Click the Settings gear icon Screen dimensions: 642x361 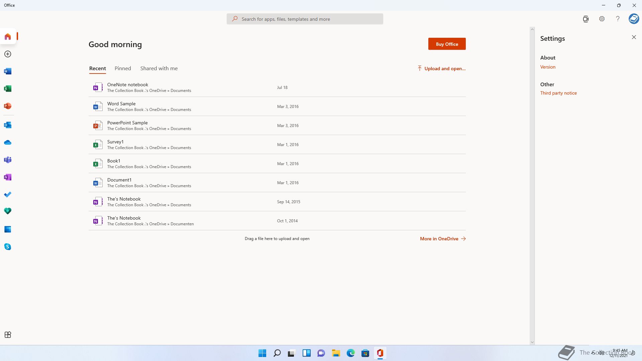[x=602, y=19]
